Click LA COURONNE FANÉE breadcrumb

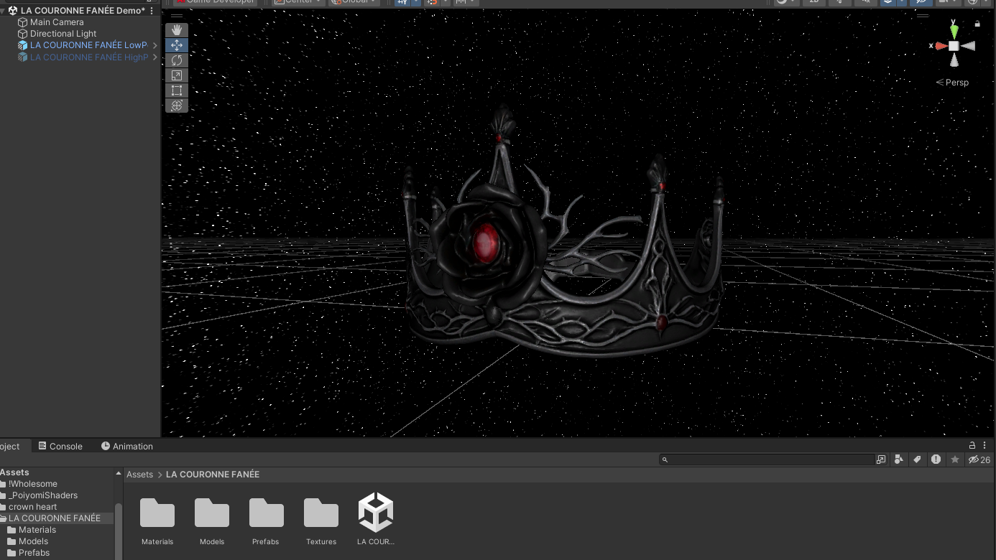point(213,475)
